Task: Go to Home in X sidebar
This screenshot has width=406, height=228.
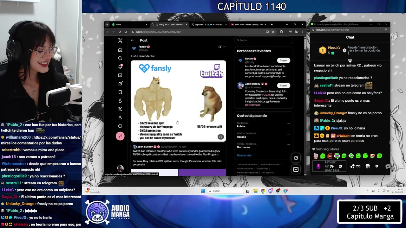Action: (120, 50)
